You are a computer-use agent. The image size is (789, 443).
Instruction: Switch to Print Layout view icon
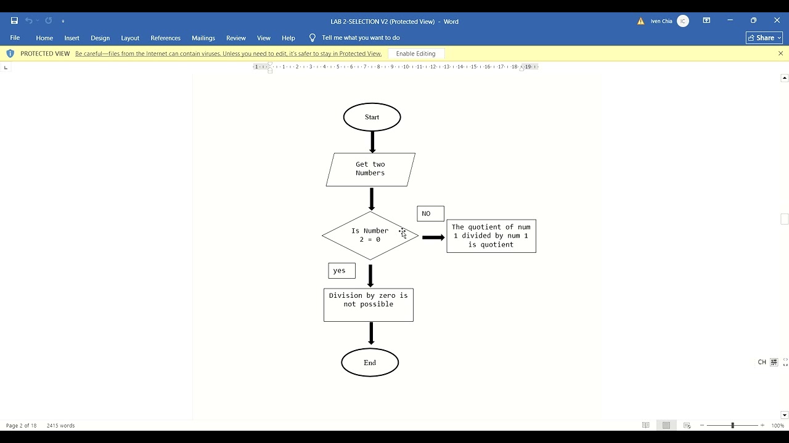pos(666,425)
